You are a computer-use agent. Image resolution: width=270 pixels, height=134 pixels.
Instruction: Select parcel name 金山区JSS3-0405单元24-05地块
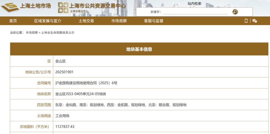coord(80,94)
